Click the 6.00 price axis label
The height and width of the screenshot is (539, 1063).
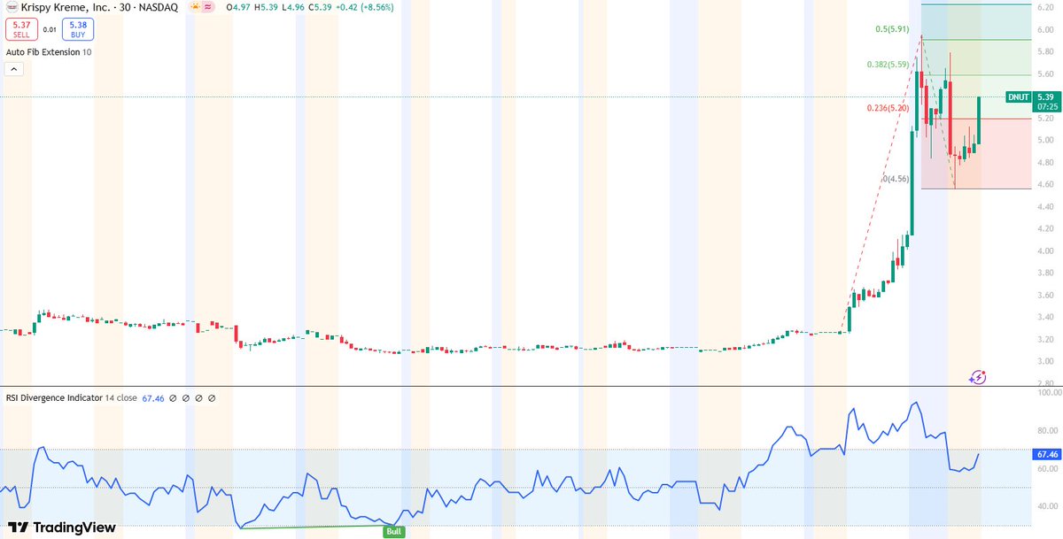pos(1045,30)
